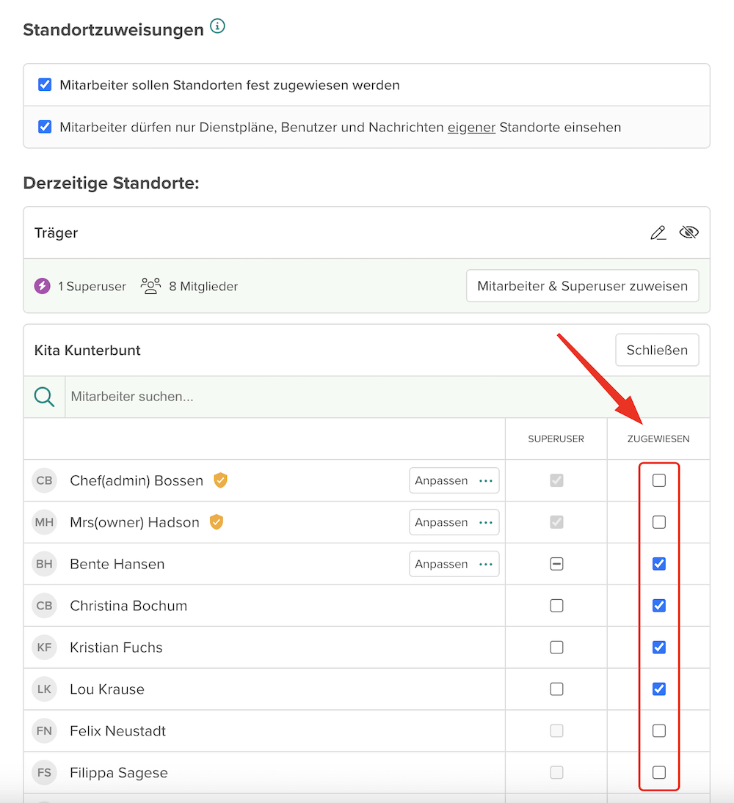Click the pencil edit icon for Träger
This screenshot has height=803, width=734.
658,233
